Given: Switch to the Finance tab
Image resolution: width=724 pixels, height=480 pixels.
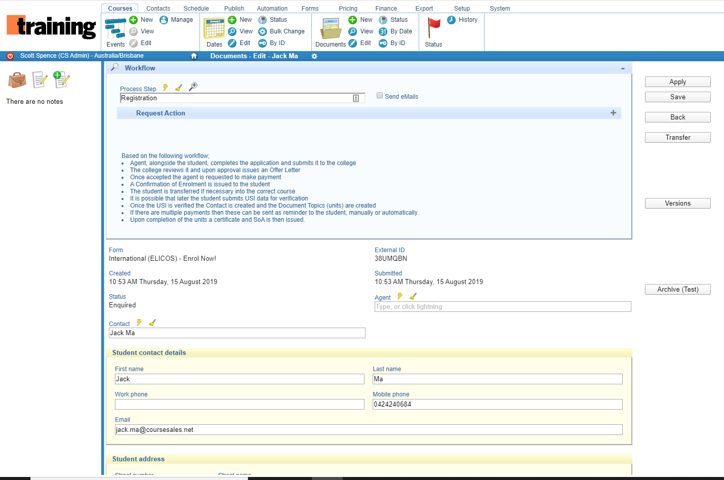Looking at the screenshot, I should point(386,9).
